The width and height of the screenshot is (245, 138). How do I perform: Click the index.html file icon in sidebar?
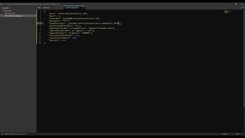click(6, 13)
